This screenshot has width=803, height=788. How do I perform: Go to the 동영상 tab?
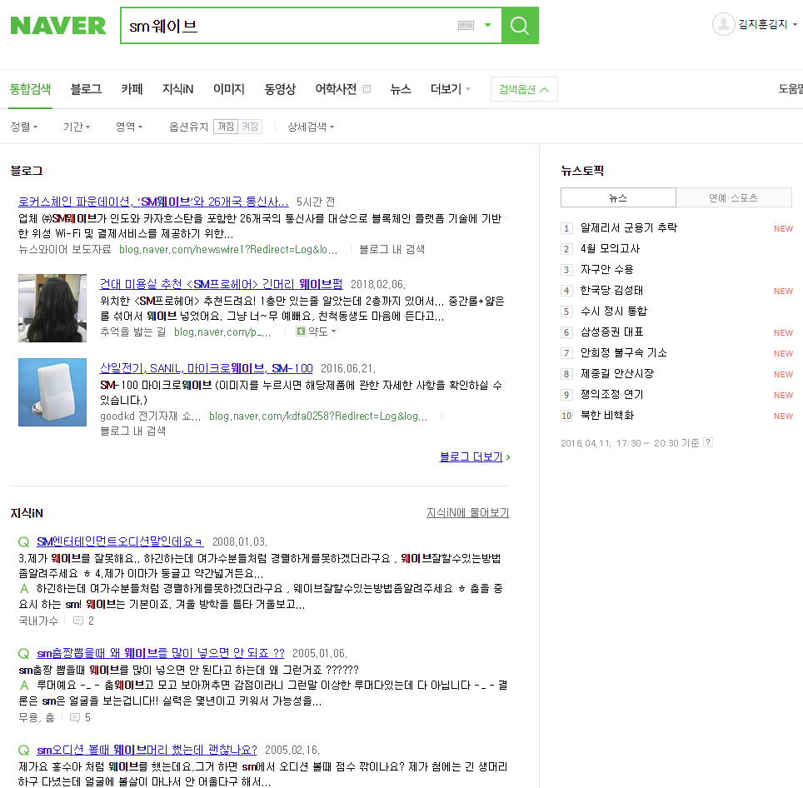pyautogui.click(x=280, y=89)
